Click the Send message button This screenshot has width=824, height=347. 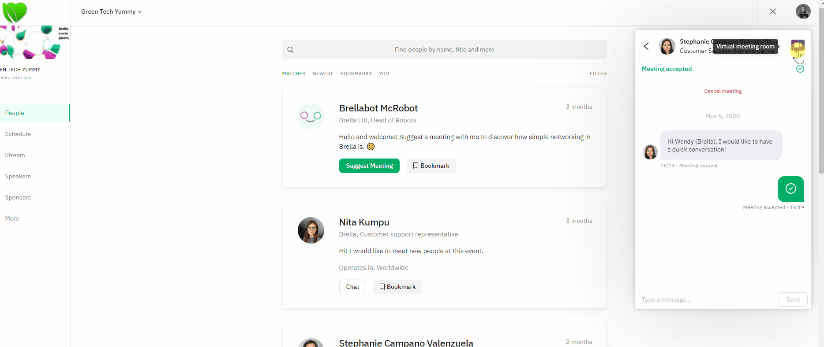(793, 299)
